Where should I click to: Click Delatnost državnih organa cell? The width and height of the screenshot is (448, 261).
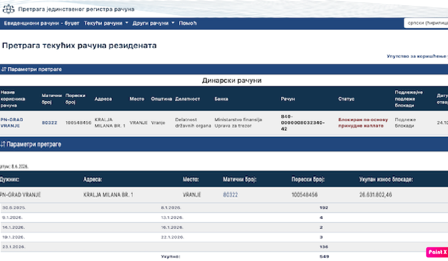(x=193, y=123)
